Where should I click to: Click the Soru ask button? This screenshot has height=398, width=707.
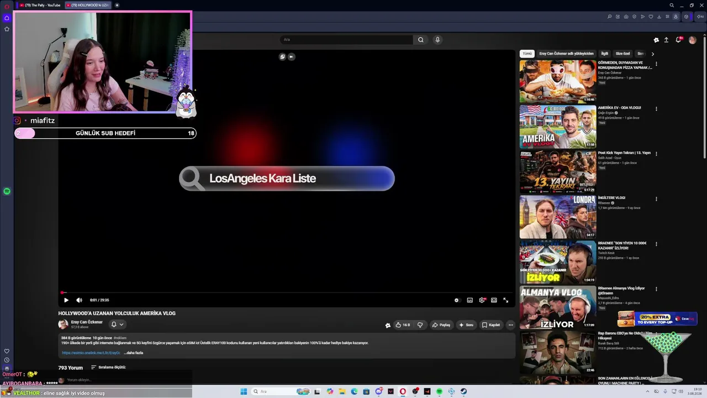tap(466, 325)
